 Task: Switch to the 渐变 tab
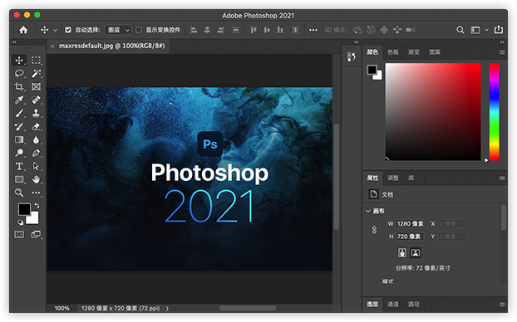(x=414, y=52)
